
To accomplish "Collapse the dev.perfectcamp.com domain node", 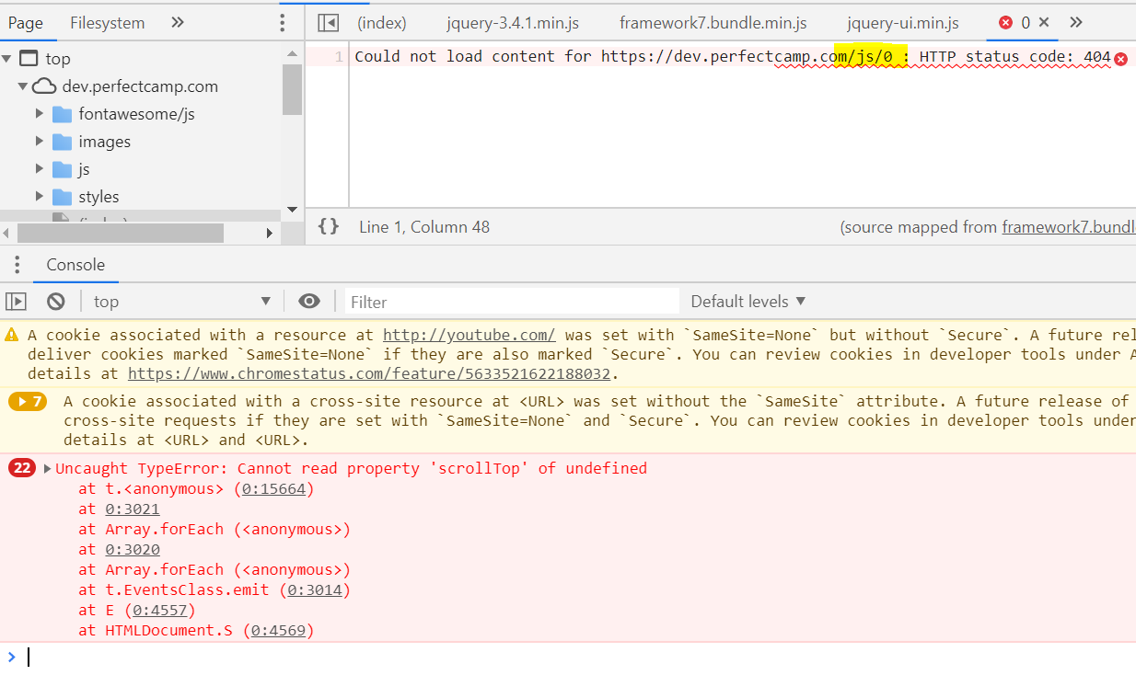I will [x=23, y=86].
